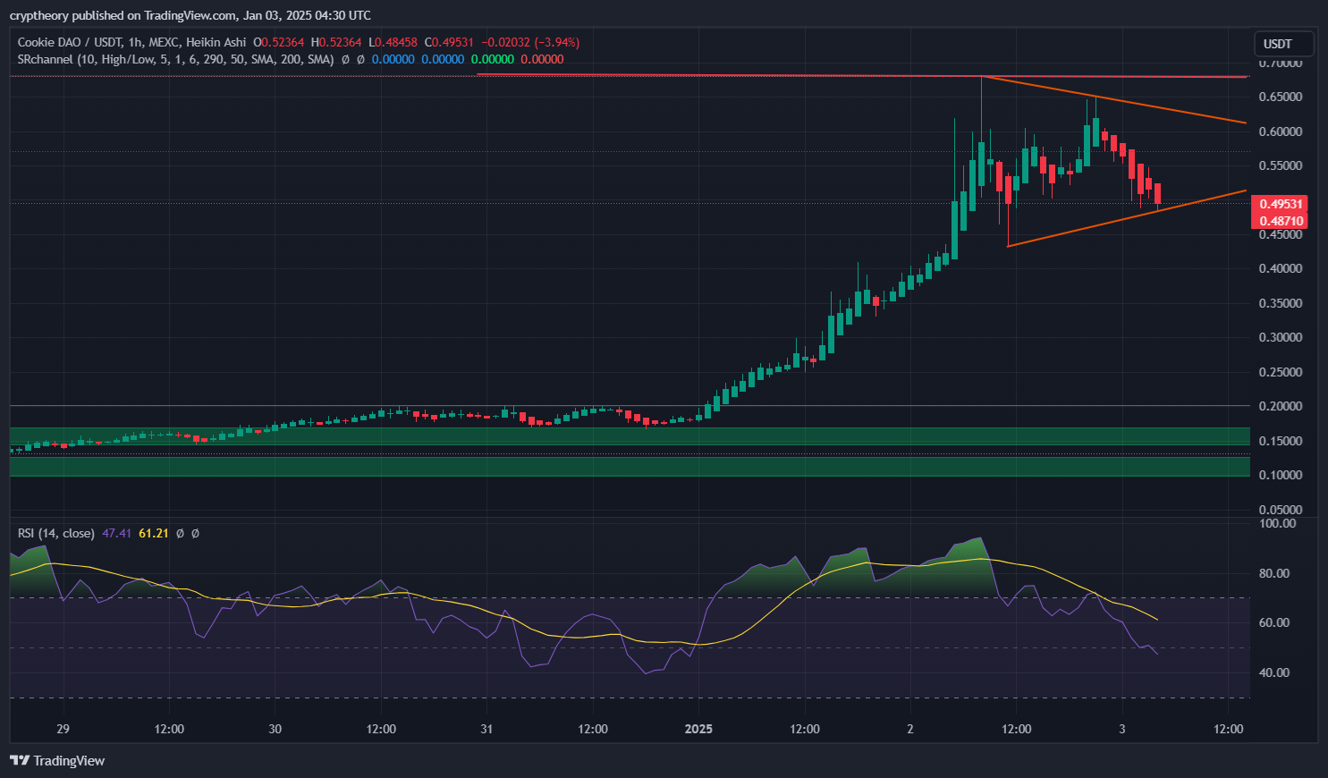Click the 0.05000 price scale label

point(1281,510)
